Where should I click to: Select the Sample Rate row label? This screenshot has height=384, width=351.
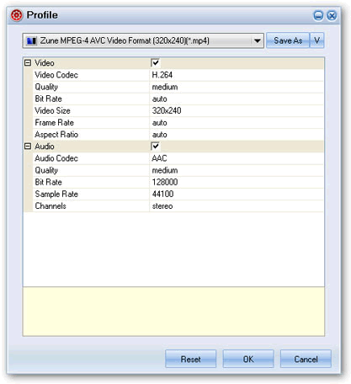point(56,194)
